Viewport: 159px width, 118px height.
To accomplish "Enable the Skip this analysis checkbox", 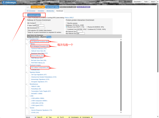I will click(66, 23).
